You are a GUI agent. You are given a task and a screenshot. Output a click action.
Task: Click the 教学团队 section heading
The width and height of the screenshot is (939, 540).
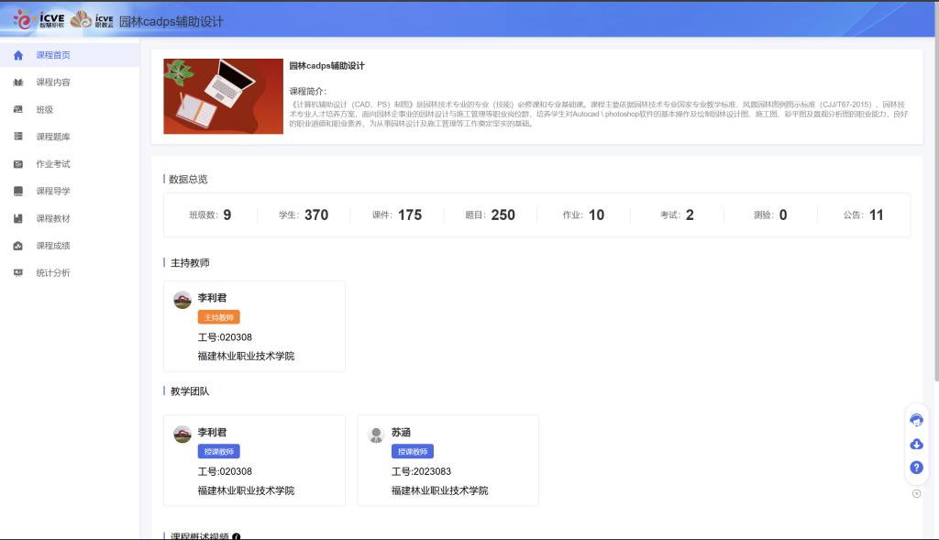coord(190,391)
